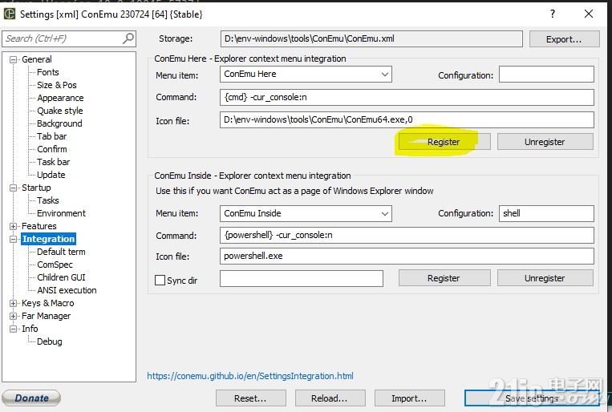
Task: Open ComSpec settings page
Action: click(55, 265)
